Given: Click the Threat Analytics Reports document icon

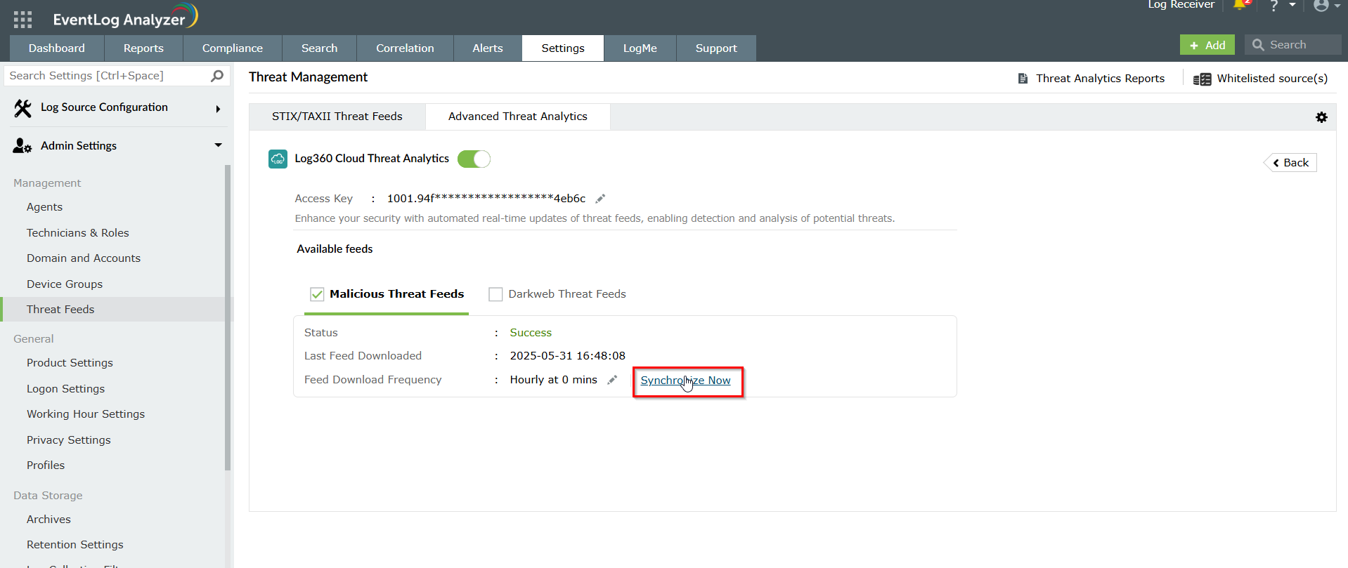Looking at the screenshot, I should 1023,79.
